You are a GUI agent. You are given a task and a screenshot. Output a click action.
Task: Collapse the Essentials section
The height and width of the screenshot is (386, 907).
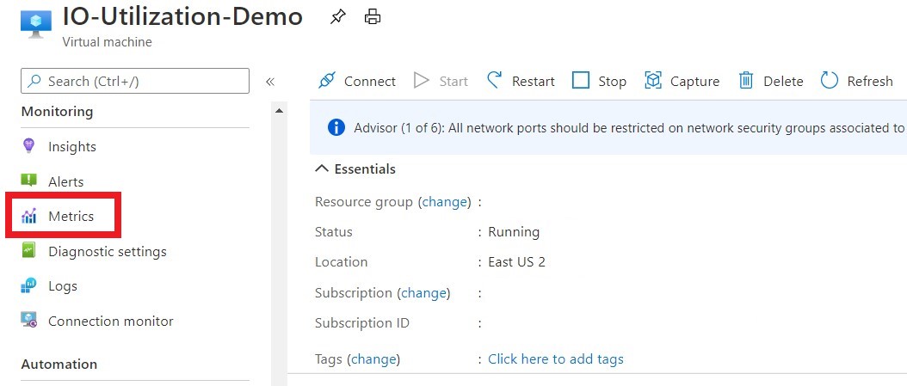[322, 168]
